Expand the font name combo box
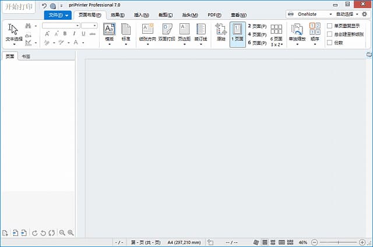This screenshot has height=247, width=373. (78, 26)
